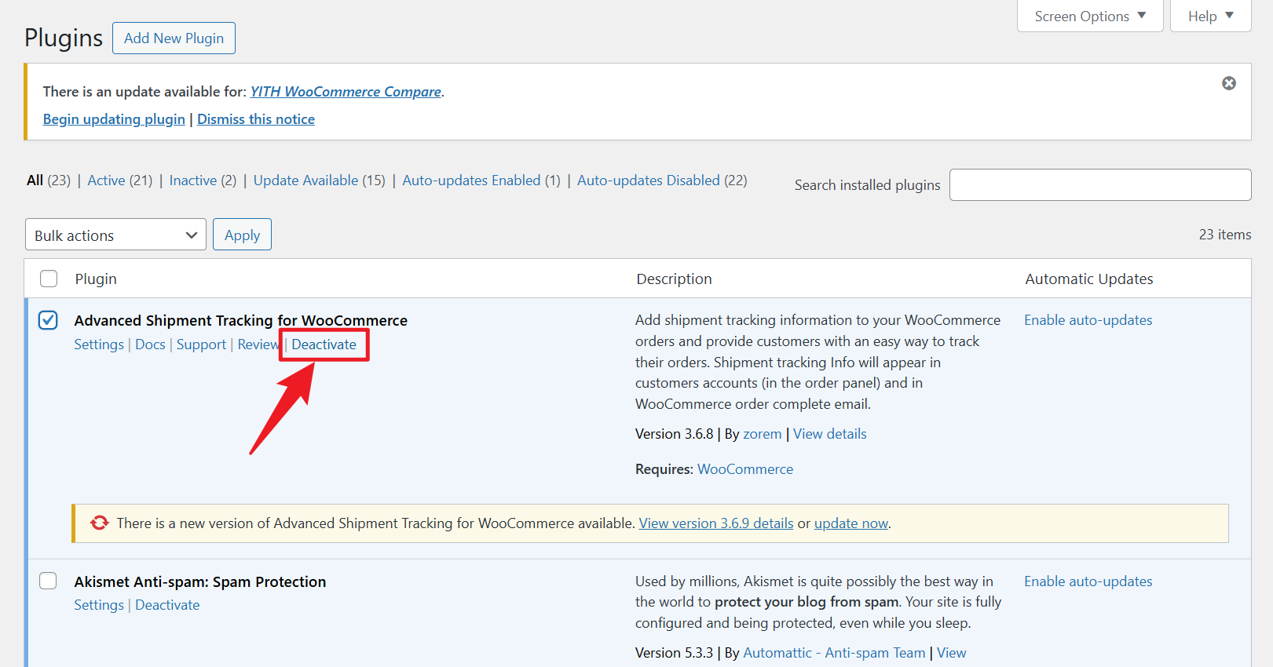Filter by Active (21) plugins
1273x667 pixels.
120,180
